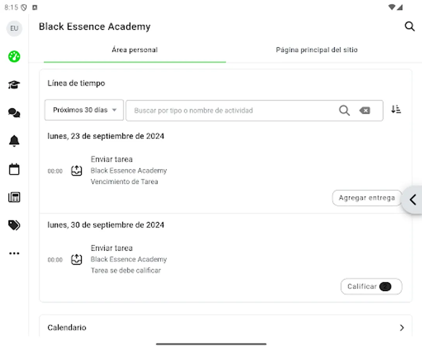Clear the activity search using the backspace icon
This screenshot has height=352, width=422.
pos(365,110)
